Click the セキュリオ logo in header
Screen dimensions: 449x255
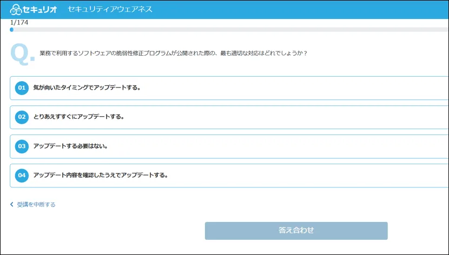pyautogui.click(x=33, y=9)
